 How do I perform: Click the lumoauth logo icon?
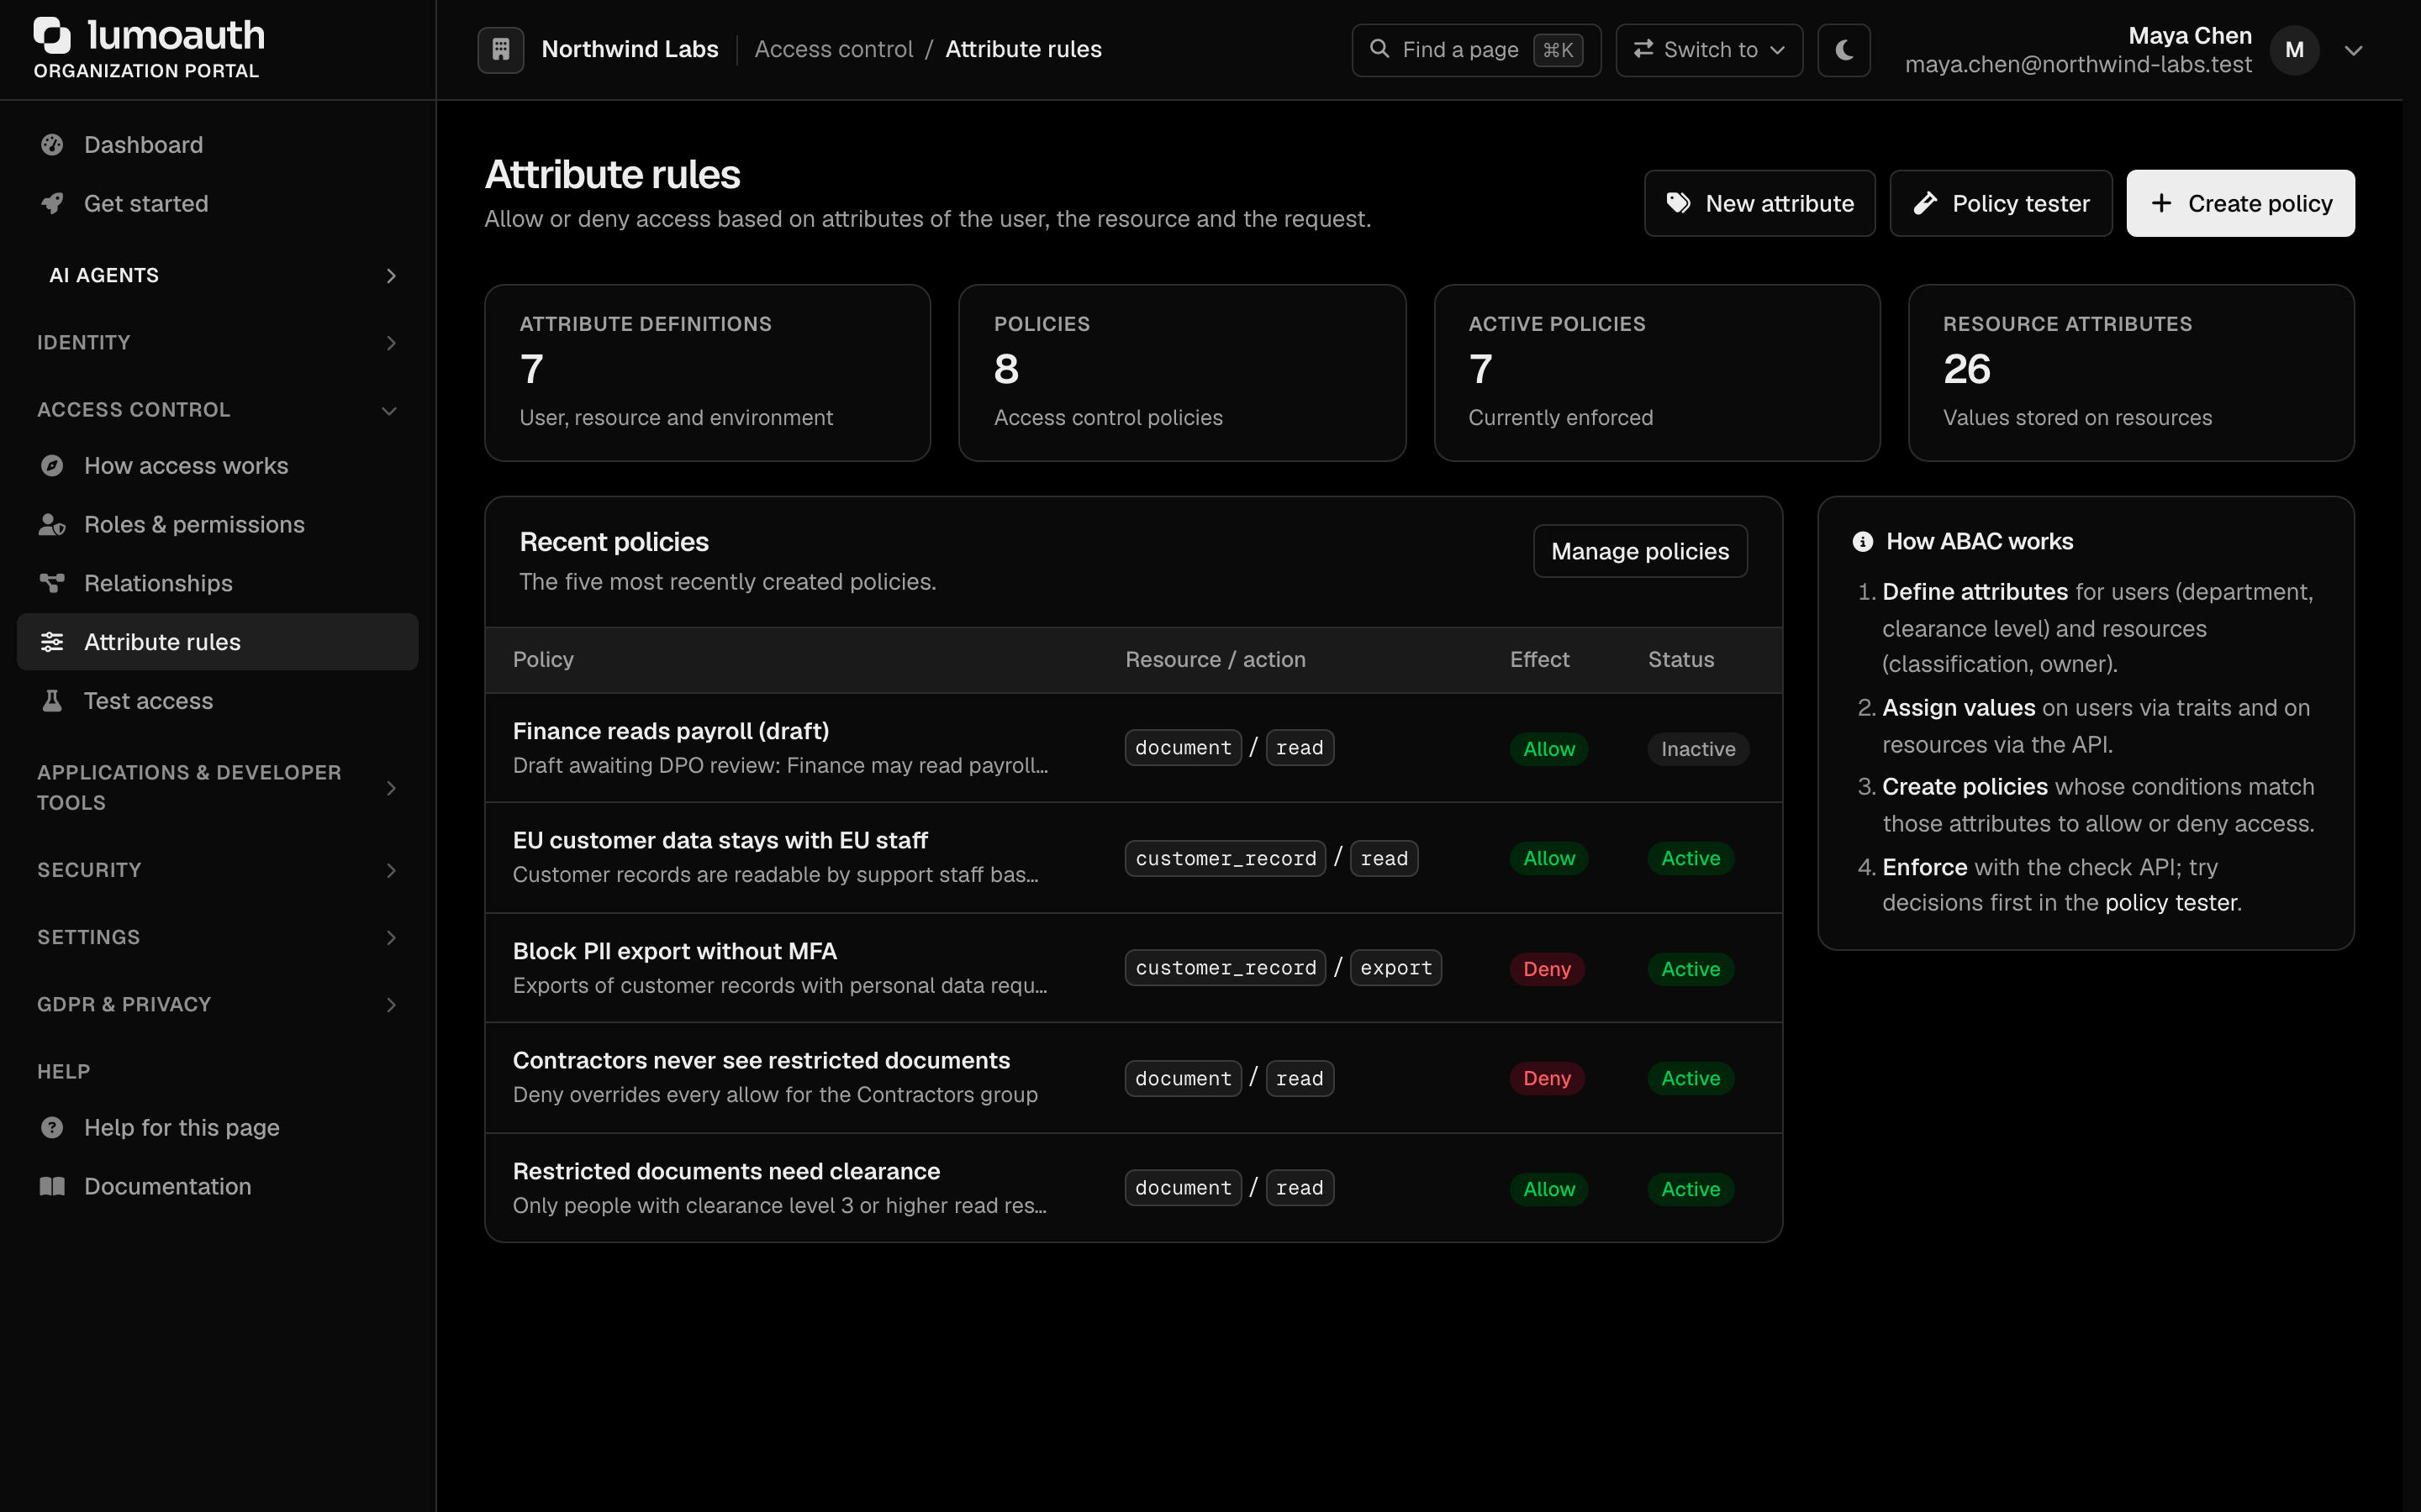52,35
